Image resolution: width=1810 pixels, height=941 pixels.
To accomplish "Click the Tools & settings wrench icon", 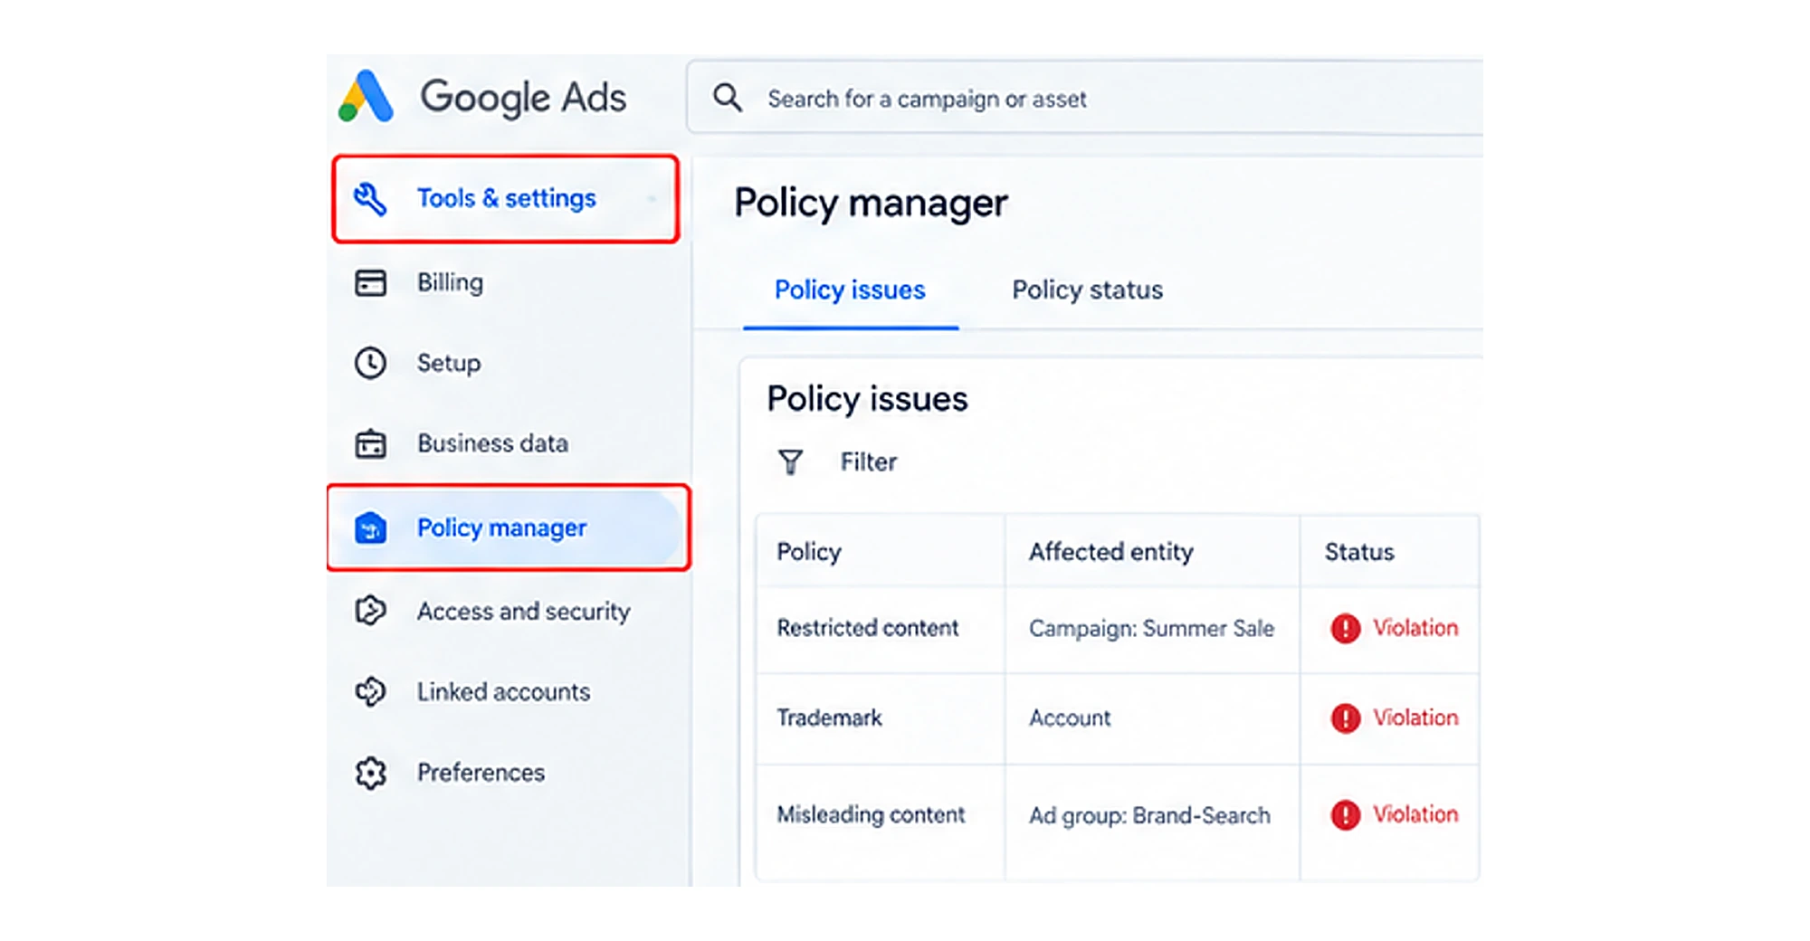I will point(370,198).
